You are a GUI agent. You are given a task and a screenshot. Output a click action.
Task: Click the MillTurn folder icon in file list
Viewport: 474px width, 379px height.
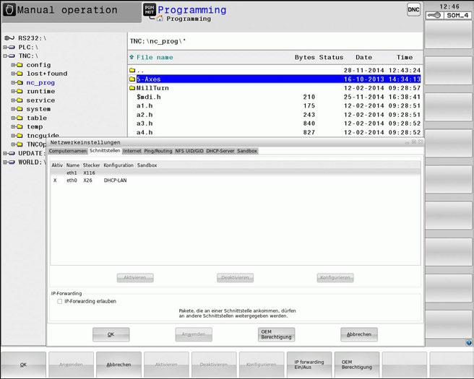coord(132,88)
